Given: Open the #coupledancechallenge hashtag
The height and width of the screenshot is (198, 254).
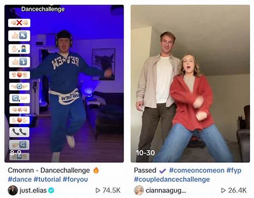Looking at the screenshot, I should pos(172,179).
